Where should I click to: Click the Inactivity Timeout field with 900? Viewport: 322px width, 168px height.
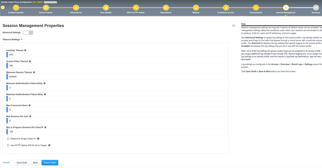[x=116, y=55]
